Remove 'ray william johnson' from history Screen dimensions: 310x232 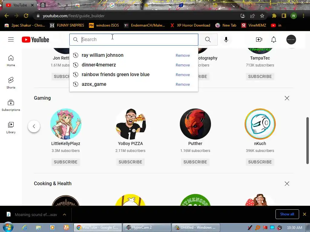(183, 56)
